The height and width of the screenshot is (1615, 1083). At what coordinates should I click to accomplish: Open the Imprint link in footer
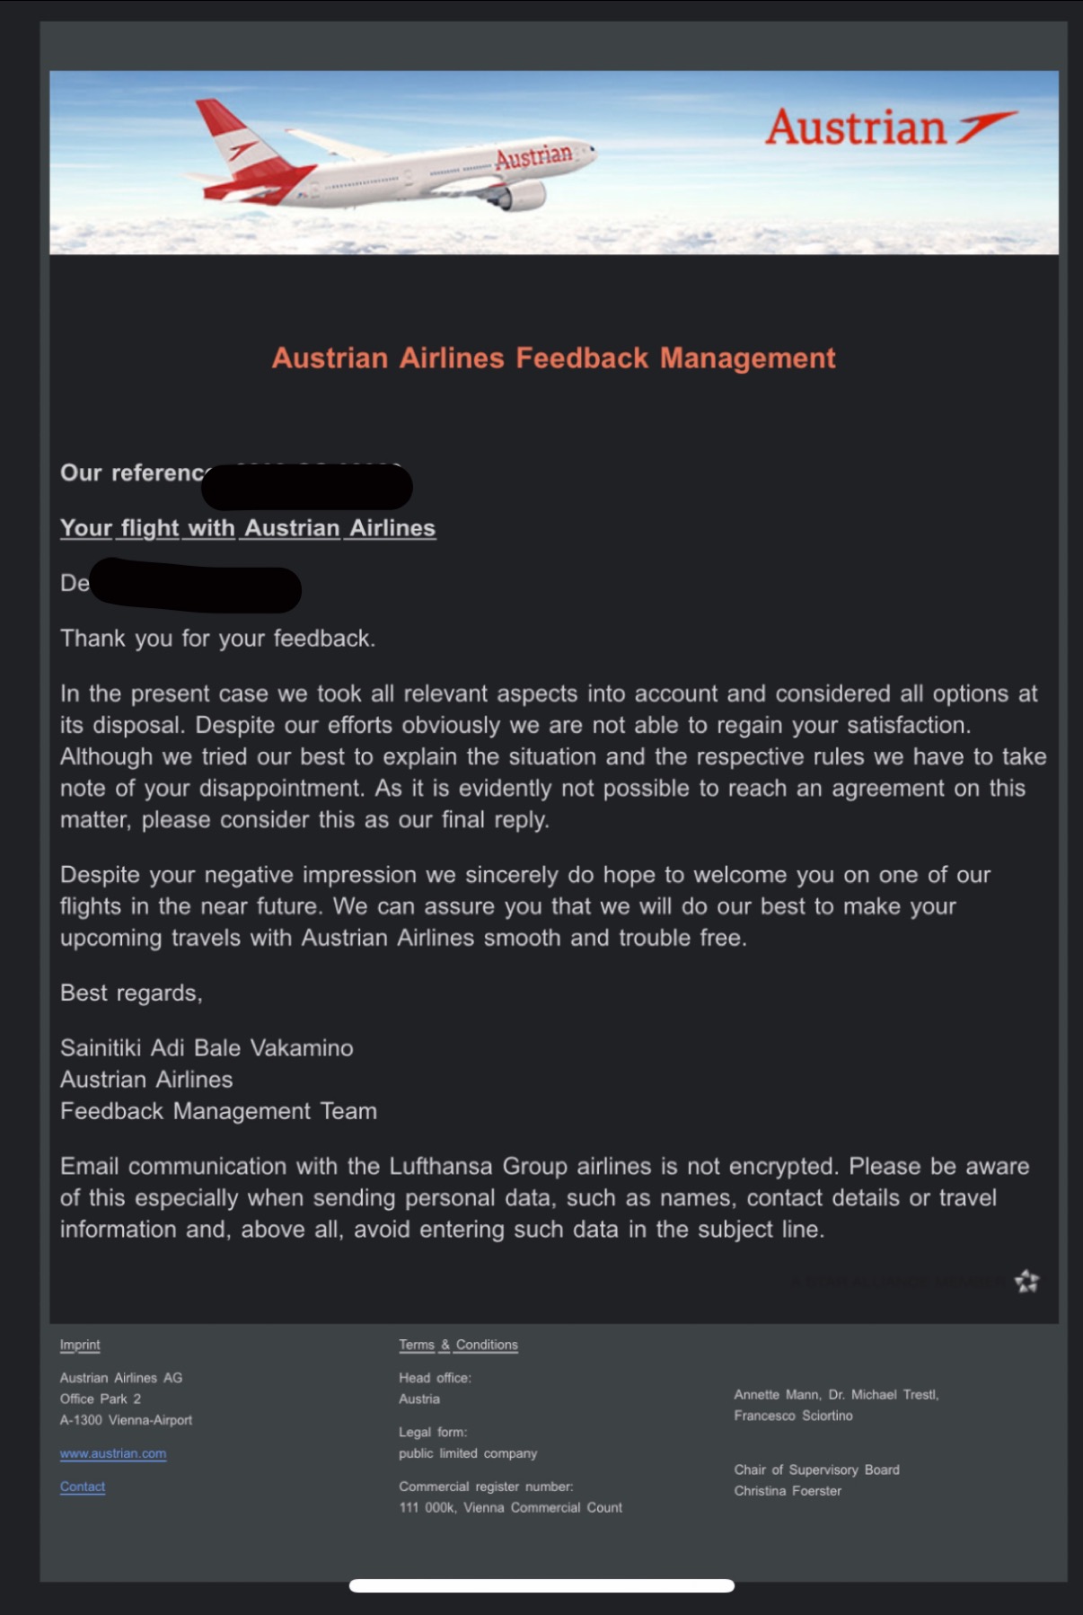(x=80, y=1345)
